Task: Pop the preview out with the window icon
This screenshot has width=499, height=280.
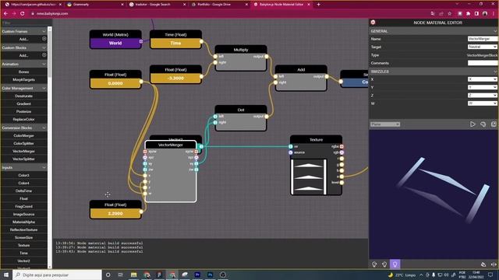Action: tap(494, 124)
